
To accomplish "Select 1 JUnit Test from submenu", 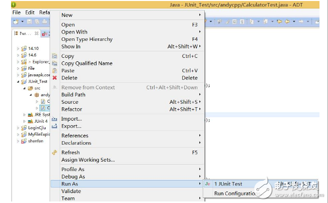I will click(228, 184).
